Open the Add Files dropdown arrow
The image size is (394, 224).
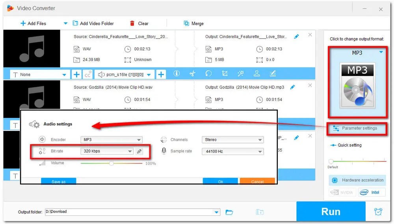click(65, 24)
